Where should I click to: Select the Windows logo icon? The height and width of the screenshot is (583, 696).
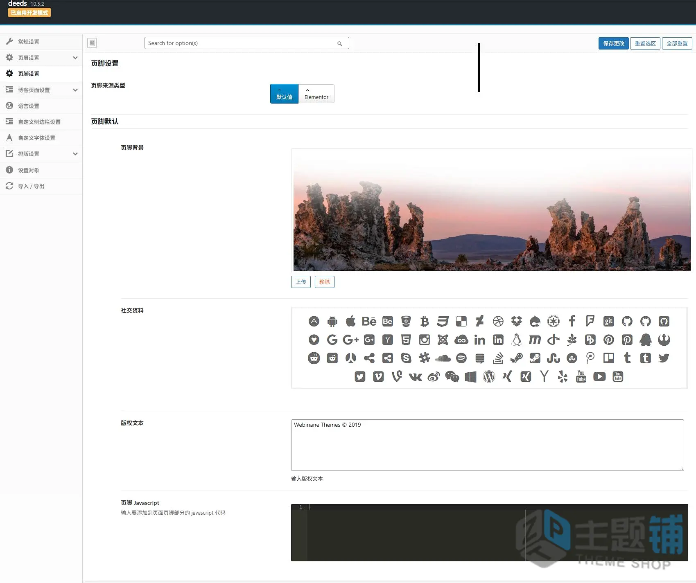coord(471,377)
